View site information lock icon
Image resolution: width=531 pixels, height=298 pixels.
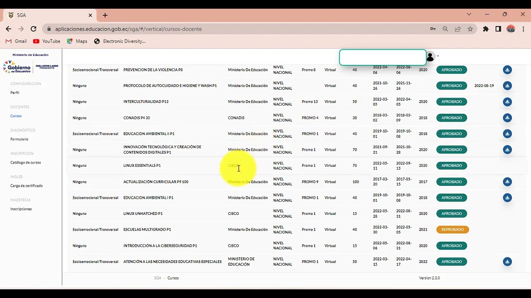click(x=49, y=29)
